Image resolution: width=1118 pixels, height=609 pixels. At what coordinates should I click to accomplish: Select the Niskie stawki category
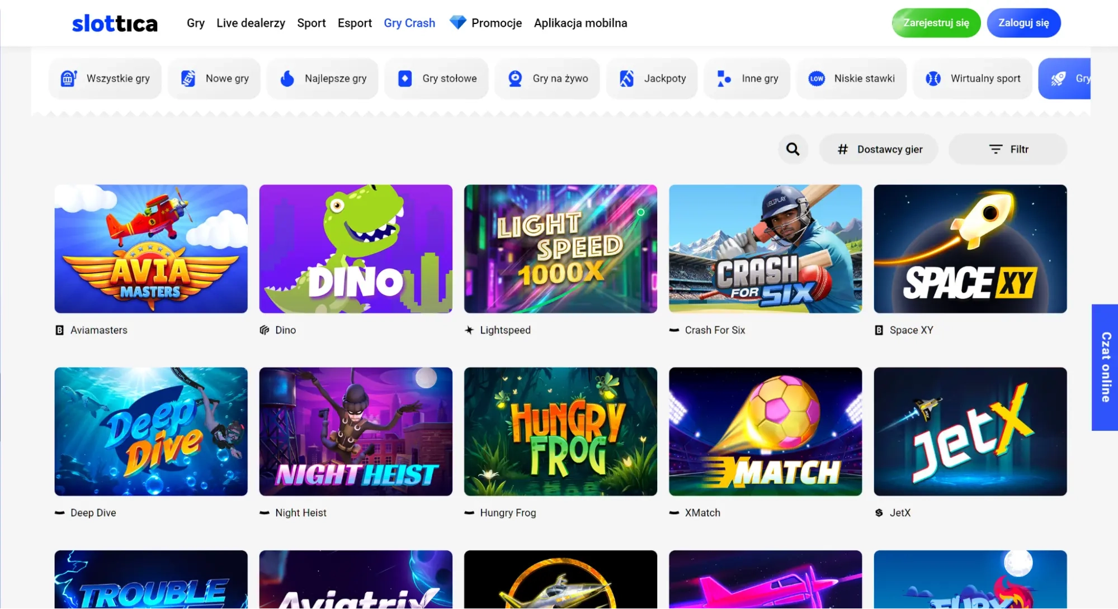click(x=852, y=79)
